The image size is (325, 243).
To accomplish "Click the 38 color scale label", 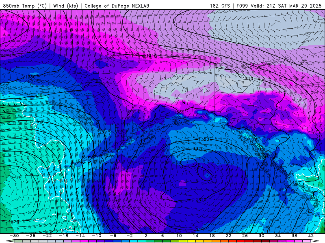I will (294, 236).
